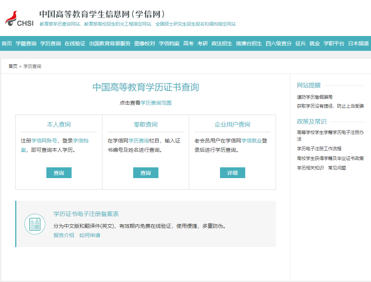Open 高校学生获得学籍及毕业证书政策 link
The image size is (371, 282).
click(x=330, y=158)
